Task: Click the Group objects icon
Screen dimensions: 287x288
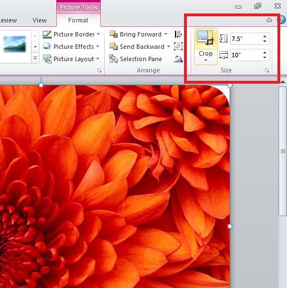Action: pyautogui.click(x=178, y=47)
